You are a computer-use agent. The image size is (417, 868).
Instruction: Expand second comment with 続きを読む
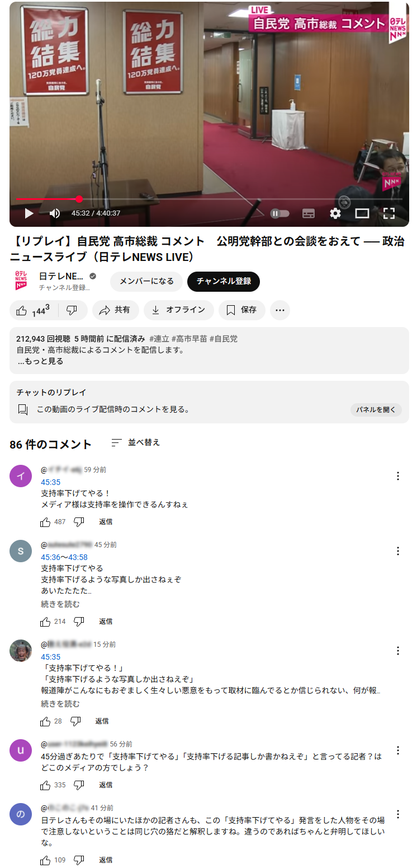click(60, 604)
